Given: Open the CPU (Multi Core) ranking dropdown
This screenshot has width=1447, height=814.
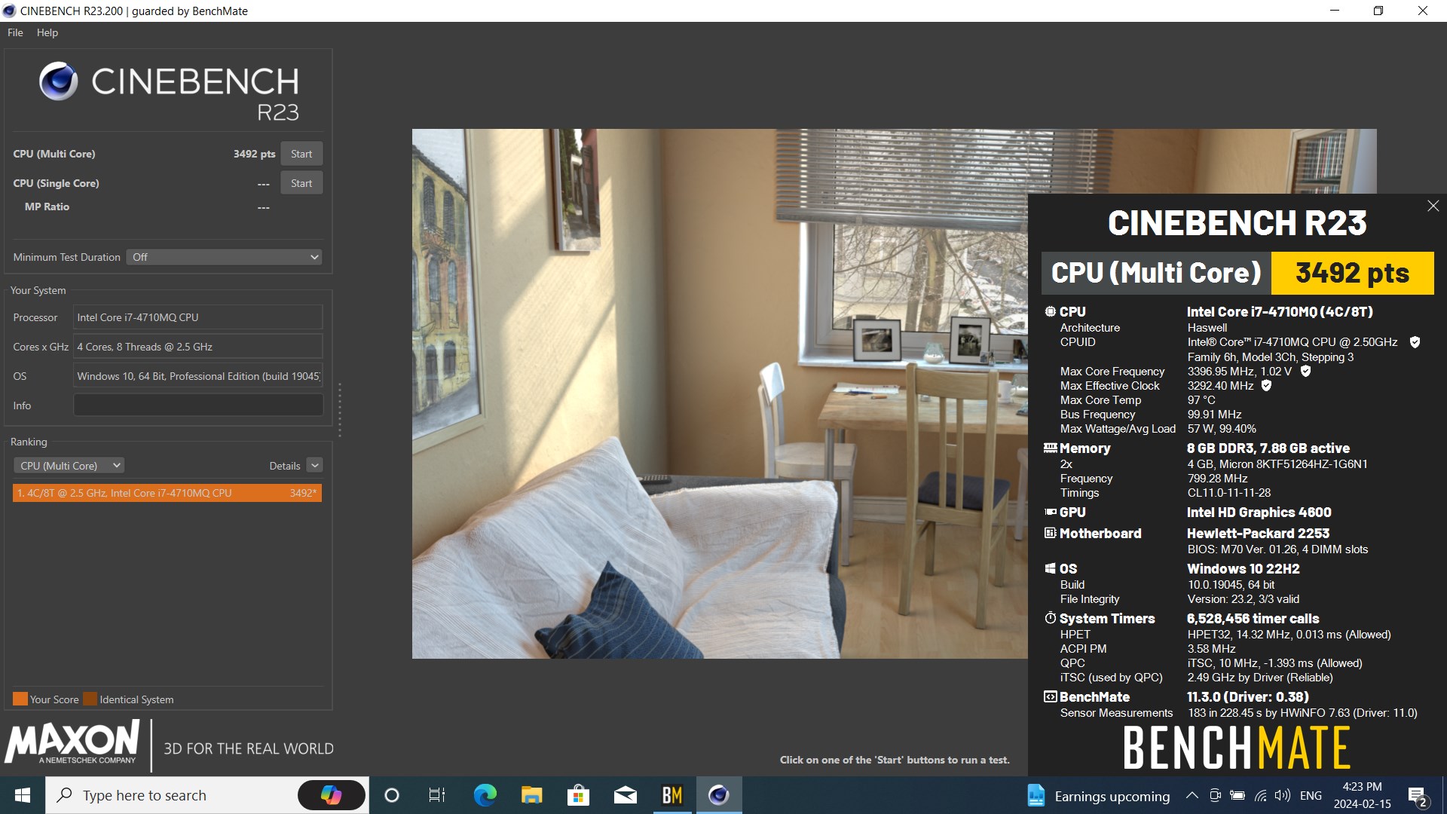Looking at the screenshot, I should click(x=69, y=466).
